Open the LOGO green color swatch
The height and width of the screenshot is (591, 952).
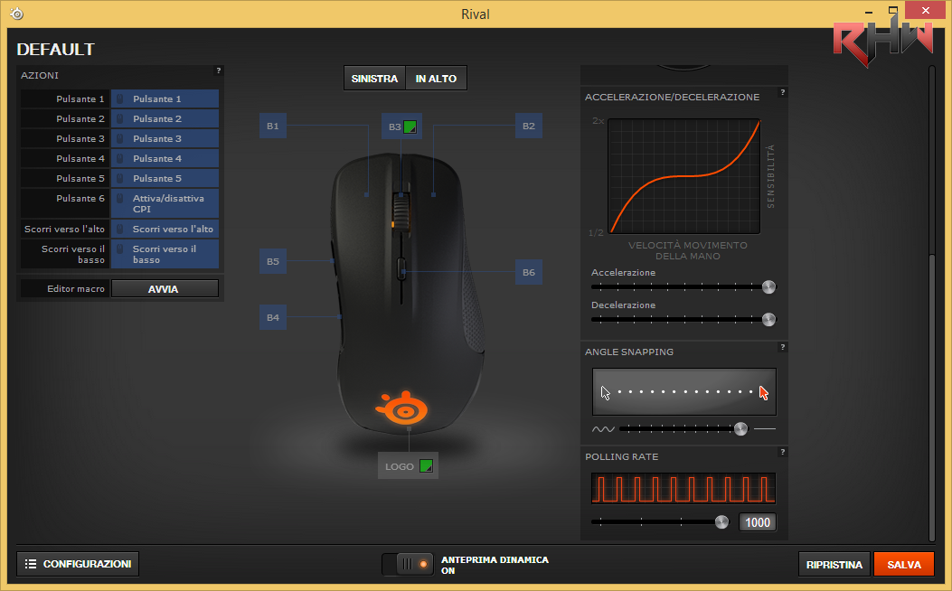coord(426,466)
